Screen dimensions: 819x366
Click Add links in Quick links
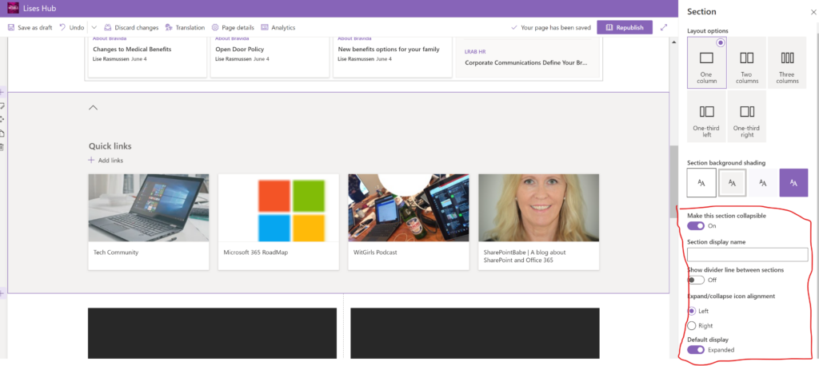[106, 161]
